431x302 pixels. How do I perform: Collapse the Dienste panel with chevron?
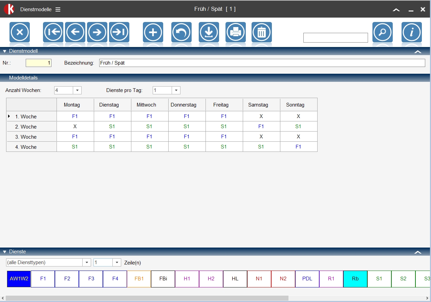[418, 252]
